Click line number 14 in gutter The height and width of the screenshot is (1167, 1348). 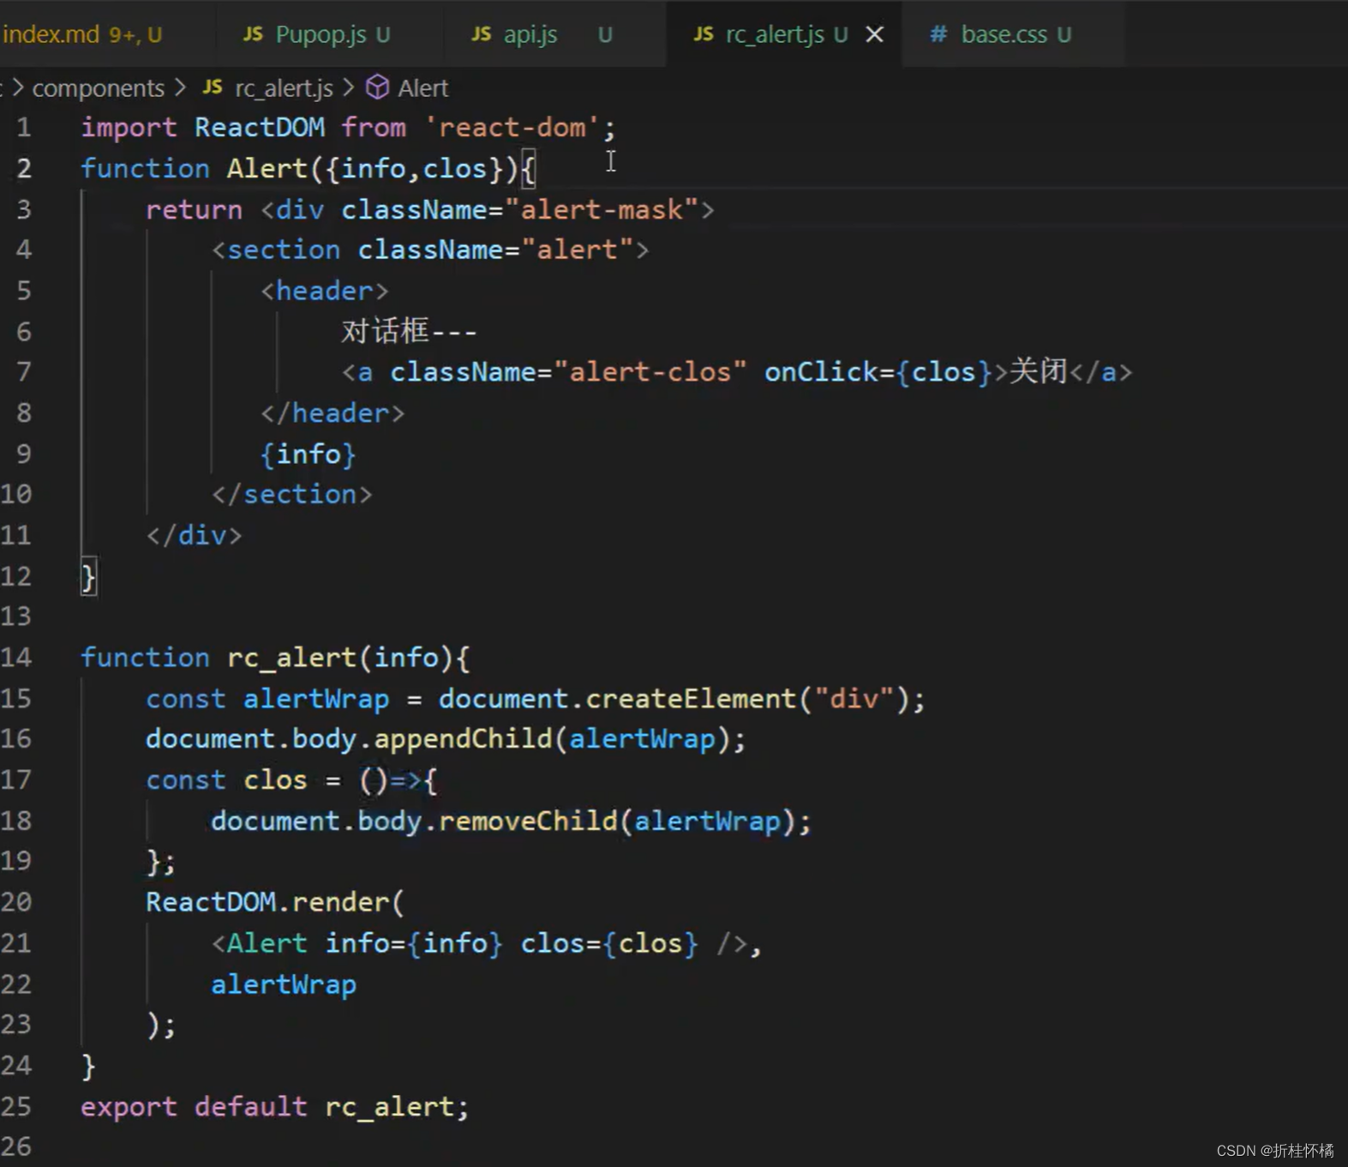tap(16, 658)
